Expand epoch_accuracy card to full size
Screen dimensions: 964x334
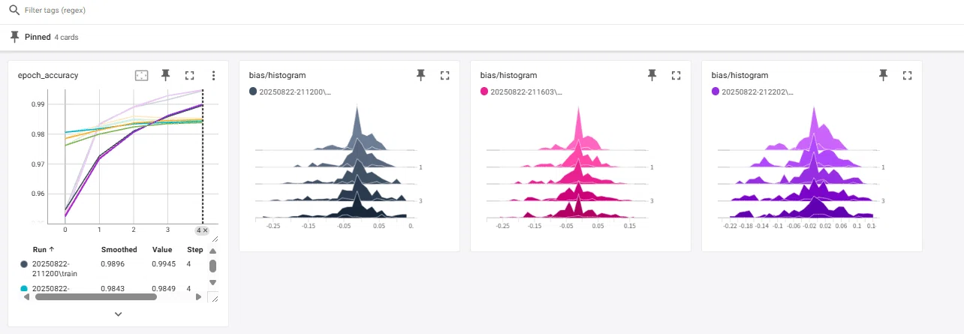(190, 75)
